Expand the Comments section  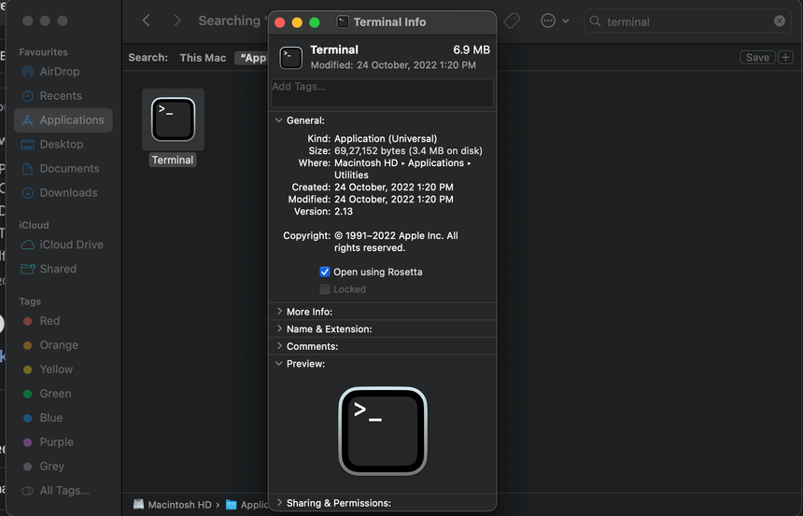[x=279, y=346]
